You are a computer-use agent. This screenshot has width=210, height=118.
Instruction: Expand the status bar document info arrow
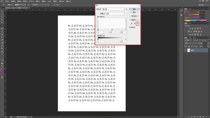point(32,117)
